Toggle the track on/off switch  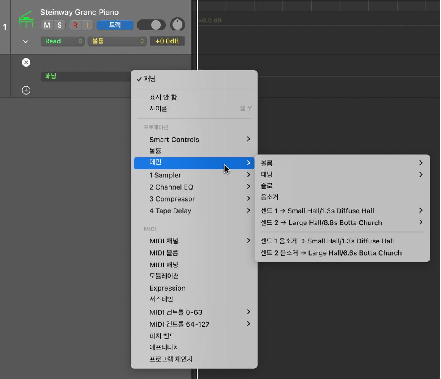coord(151,25)
